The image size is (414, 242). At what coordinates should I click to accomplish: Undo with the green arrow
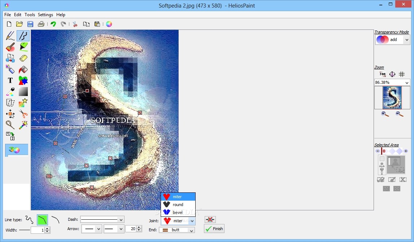point(53,24)
